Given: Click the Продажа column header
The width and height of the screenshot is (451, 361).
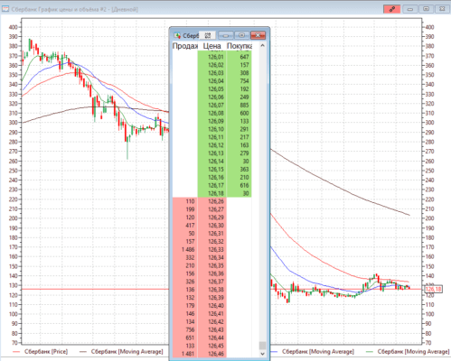Looking at the screenshot, I should 185,46.
